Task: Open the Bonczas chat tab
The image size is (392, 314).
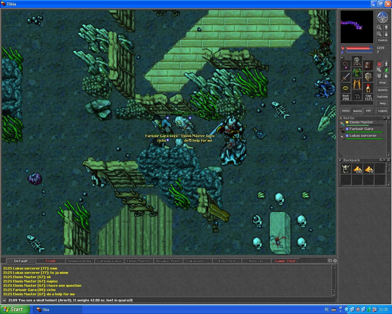Action: (x=256, y=261)
